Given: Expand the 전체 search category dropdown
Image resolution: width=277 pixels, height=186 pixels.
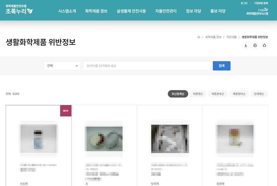Looking at the screenshot, I should (62, 66).
